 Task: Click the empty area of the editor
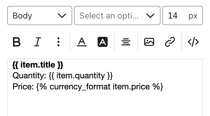point(105,103)
